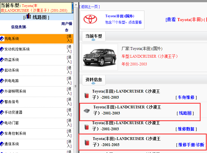Click the book icon beside 防盗系统

coord(2,60)
